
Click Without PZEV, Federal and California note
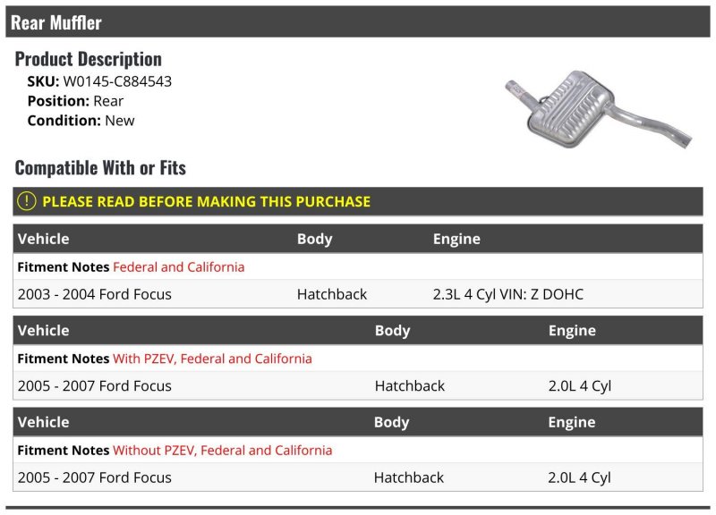[x=222, y=451]
